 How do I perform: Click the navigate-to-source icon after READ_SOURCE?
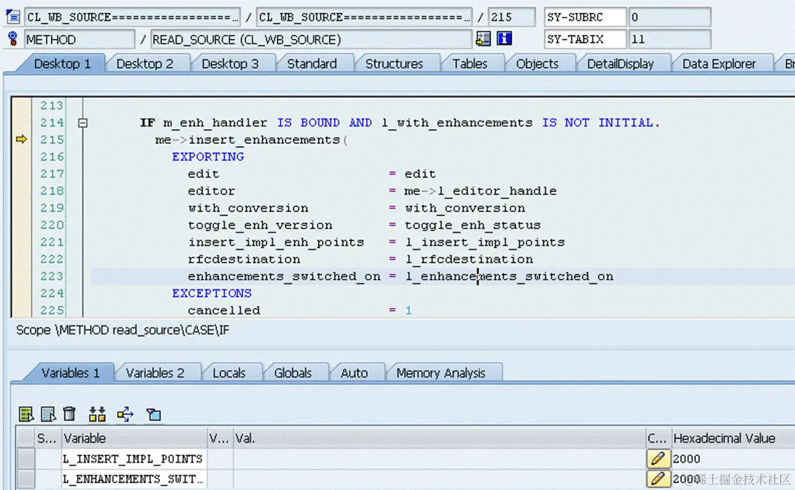(x=483, y=39)
